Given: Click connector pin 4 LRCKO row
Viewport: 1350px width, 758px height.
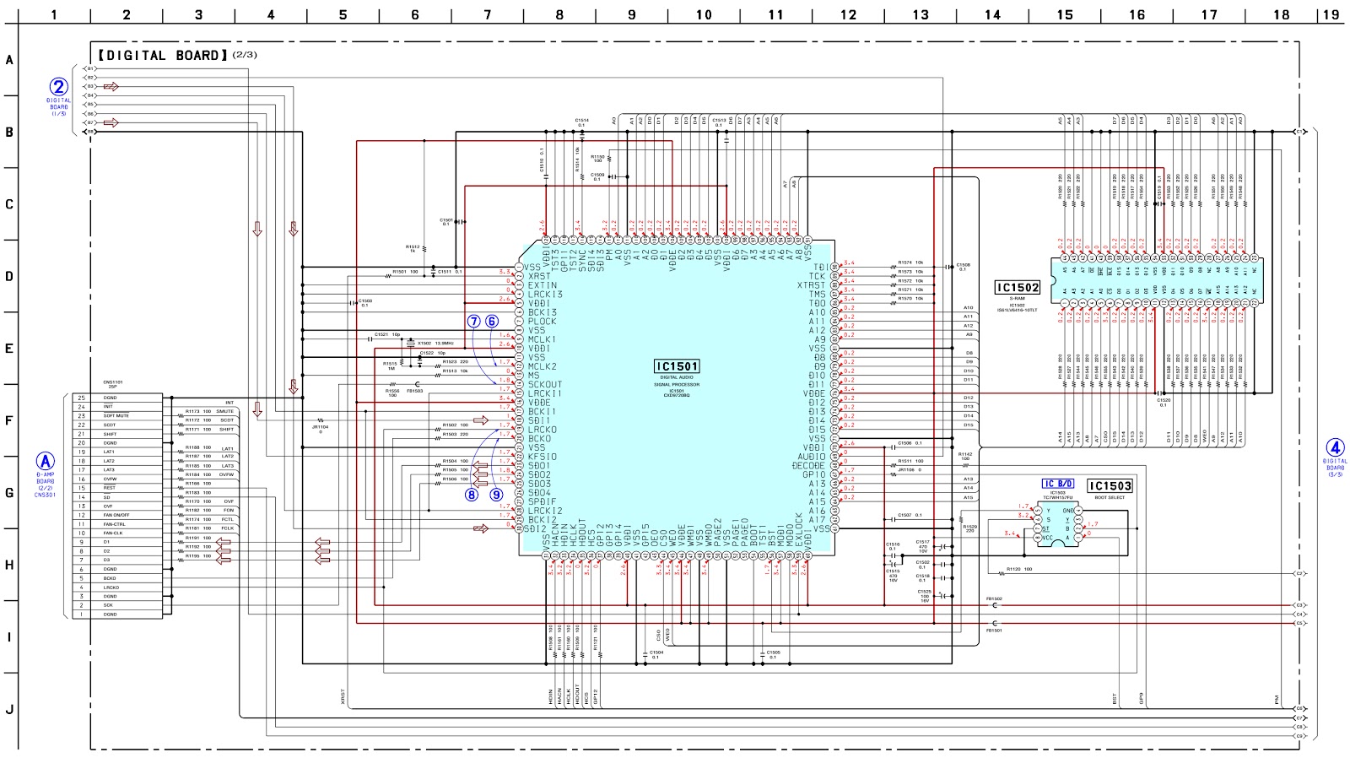Looking at the screenshot, I should point(116,587).
